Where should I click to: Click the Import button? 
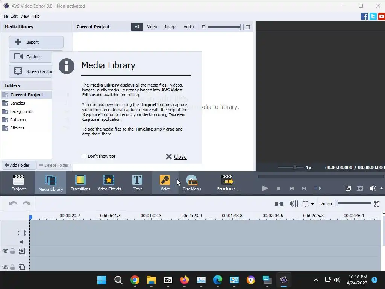click(x=36, y=42)
